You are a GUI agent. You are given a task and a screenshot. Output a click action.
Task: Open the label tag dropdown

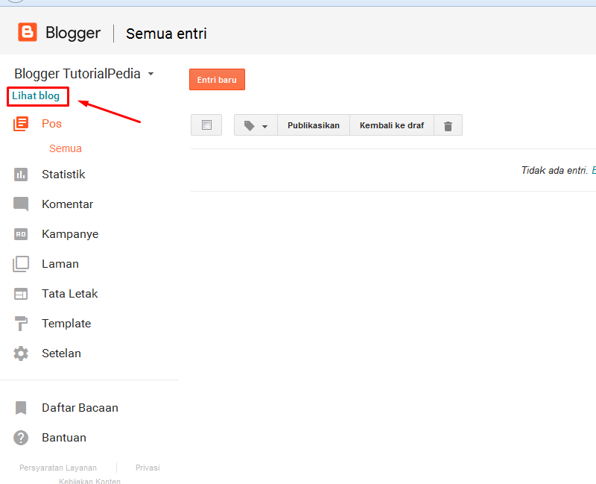256,125
